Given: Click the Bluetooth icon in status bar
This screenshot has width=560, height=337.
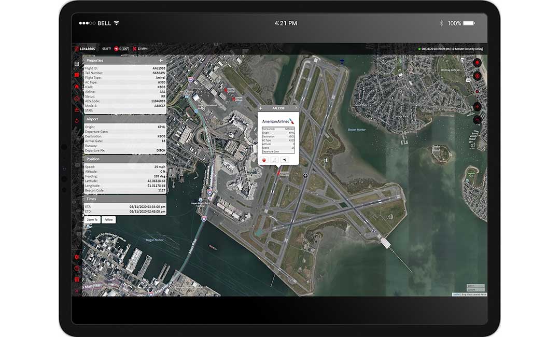Looking at the screenshot, I should (x=441, y=23).
